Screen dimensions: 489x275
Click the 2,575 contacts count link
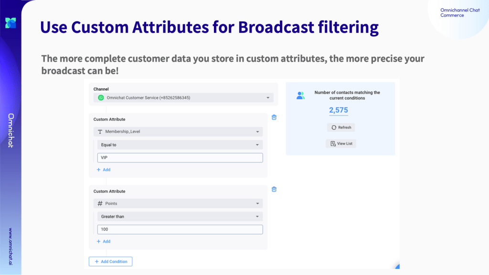click(338, 110)
